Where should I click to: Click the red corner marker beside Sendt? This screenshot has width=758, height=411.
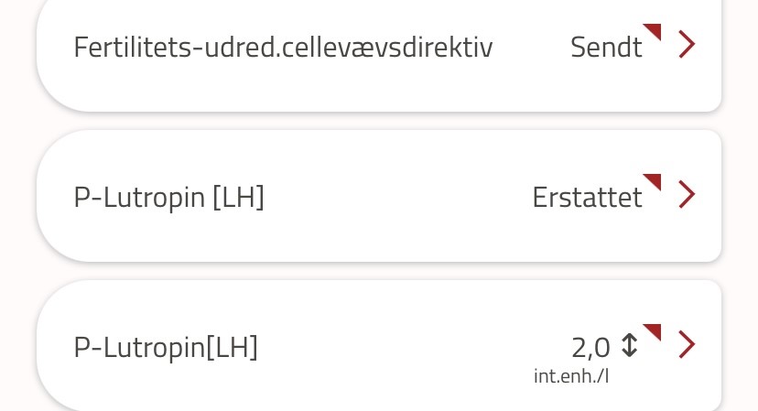tap(654, 31)
